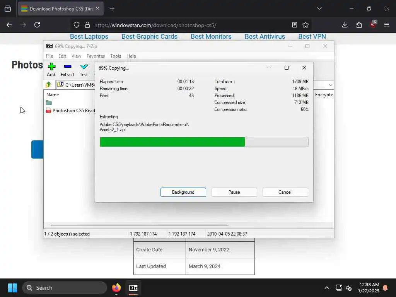
Task: Click the 2010-04-06 22:08:37 status entry
Action: tap(227, 234)
